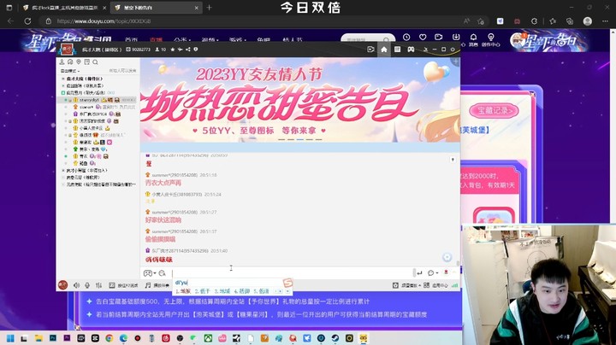Expand the second sub-channel in channel tree

62,86
